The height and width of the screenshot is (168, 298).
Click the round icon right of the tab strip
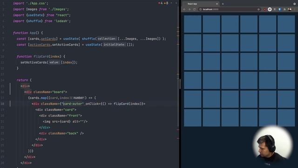pyautogui.click(x=295, y=4)
